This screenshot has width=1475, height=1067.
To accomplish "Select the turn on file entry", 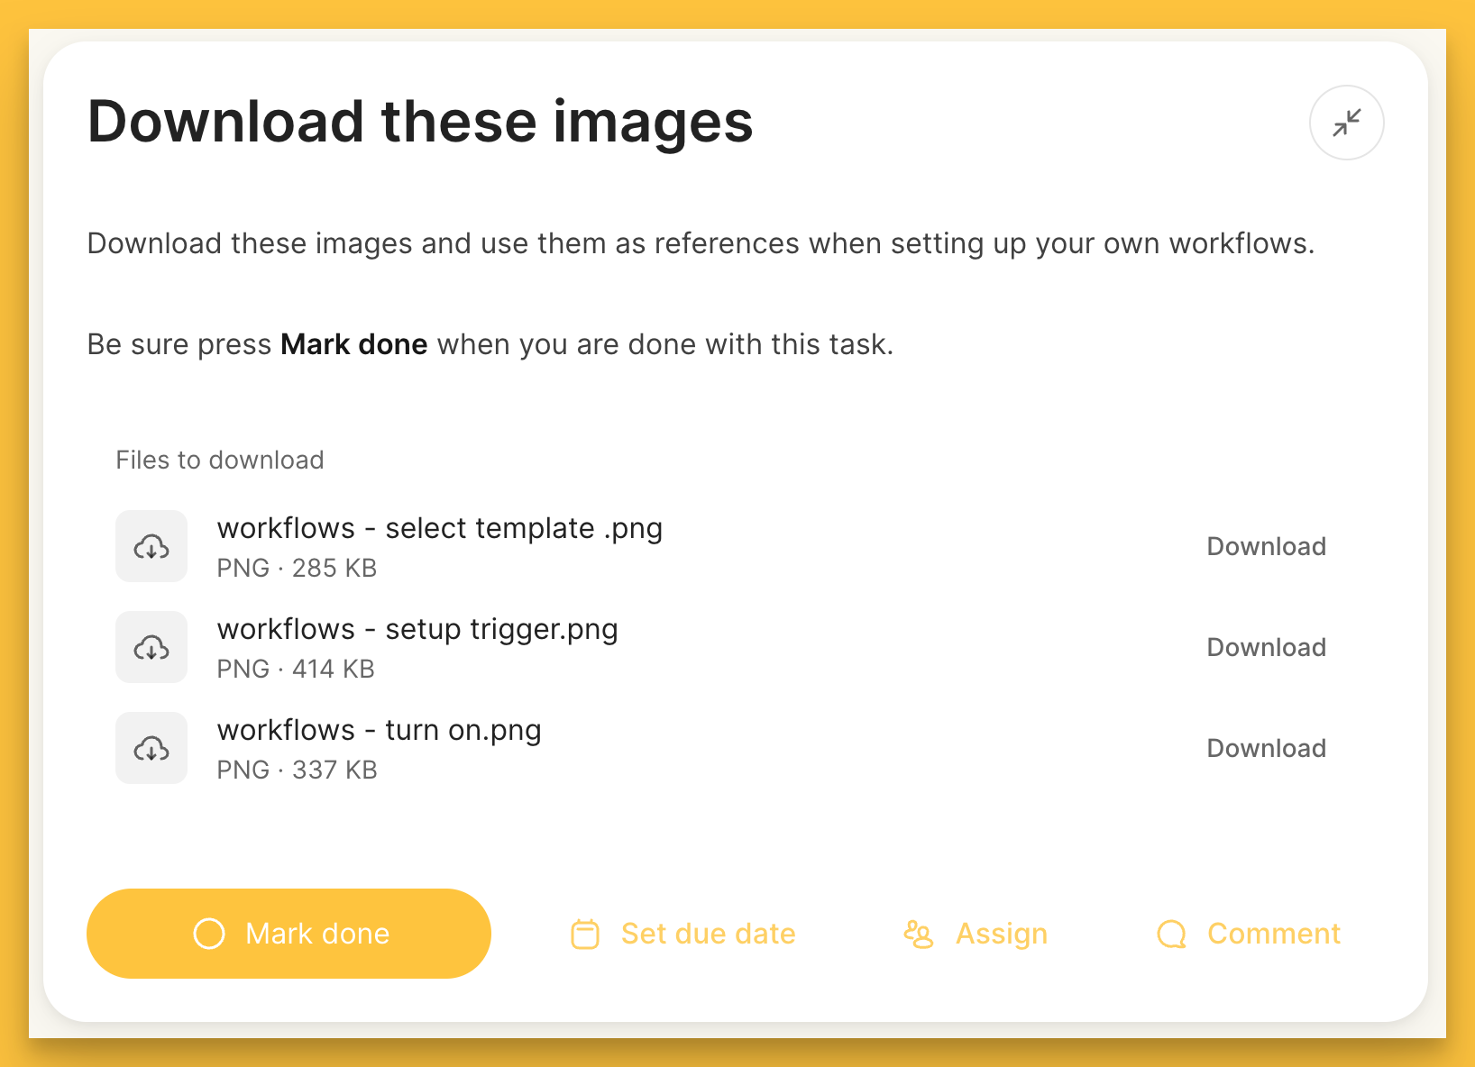I will point(379,730).
